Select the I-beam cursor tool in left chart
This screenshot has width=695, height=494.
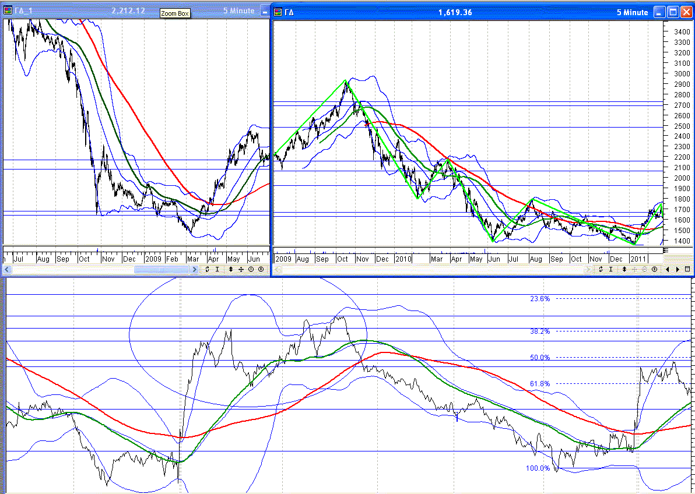point(217,270)
